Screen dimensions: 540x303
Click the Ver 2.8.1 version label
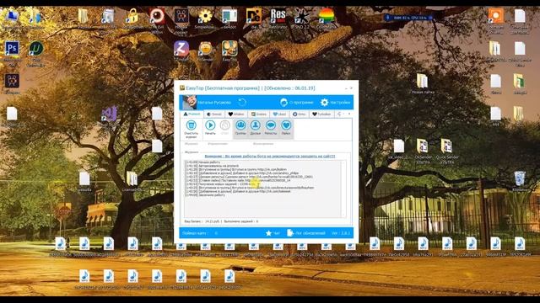(x=341, y=233)
